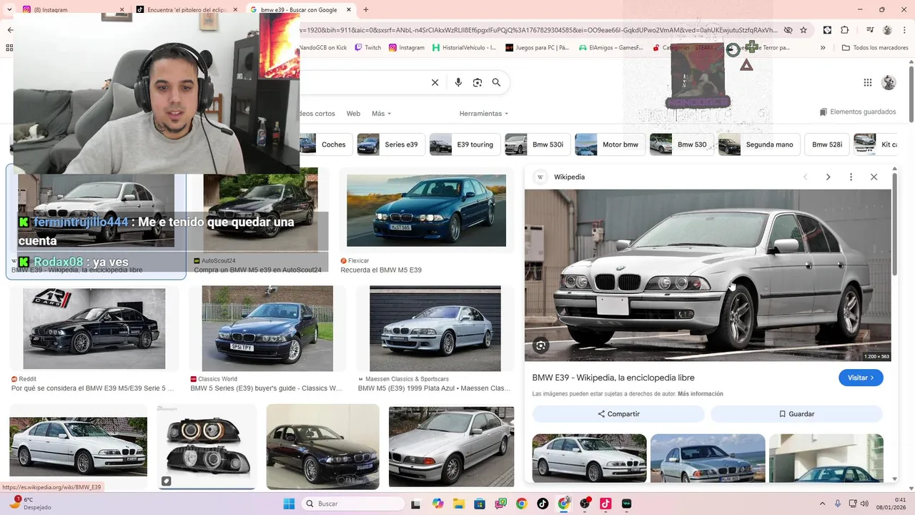Select Coches filter chip
Viewport: 915px width, 515px height.
coord(326,144)
